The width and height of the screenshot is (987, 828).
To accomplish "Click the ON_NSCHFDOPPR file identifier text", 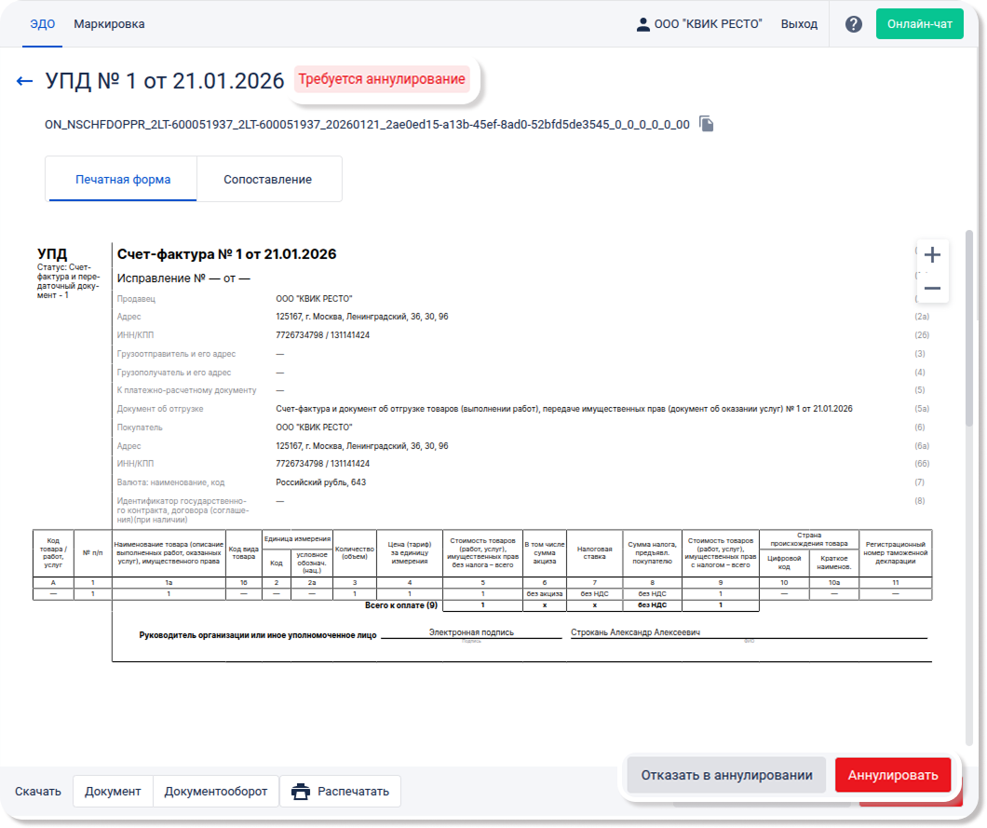I will tap(367, 124).
